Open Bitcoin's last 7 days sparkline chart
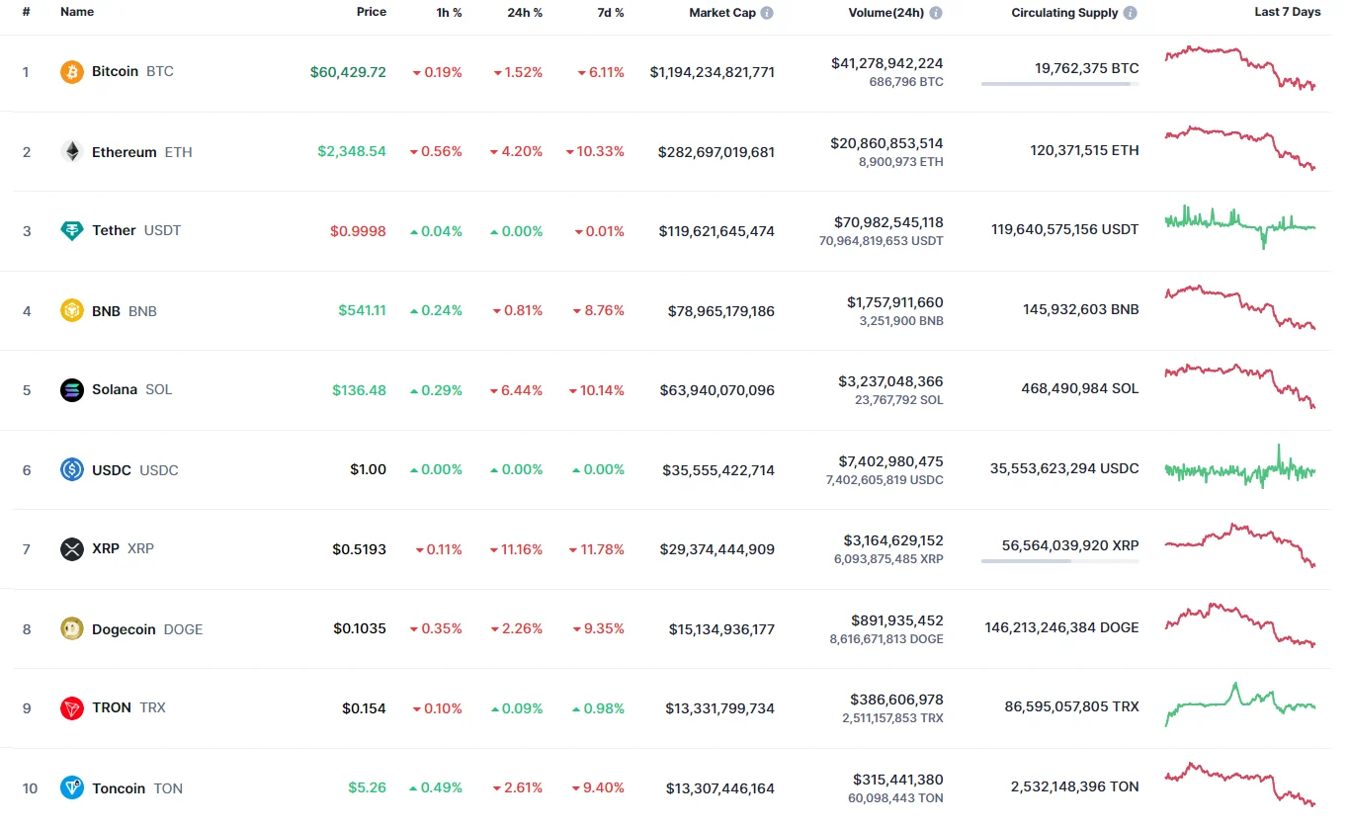The height and width of the screenshot is (825, 1348). 1240,67
